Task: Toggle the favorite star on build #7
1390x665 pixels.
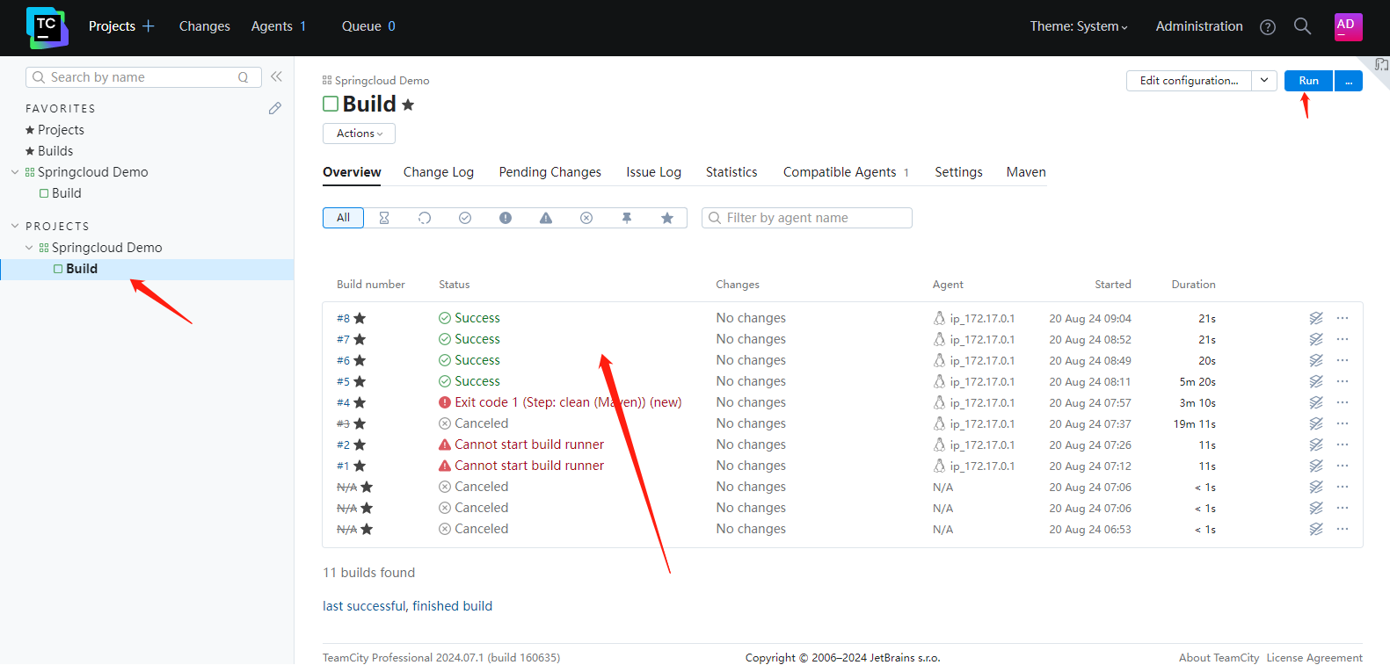Action: (x=360, y=339)
